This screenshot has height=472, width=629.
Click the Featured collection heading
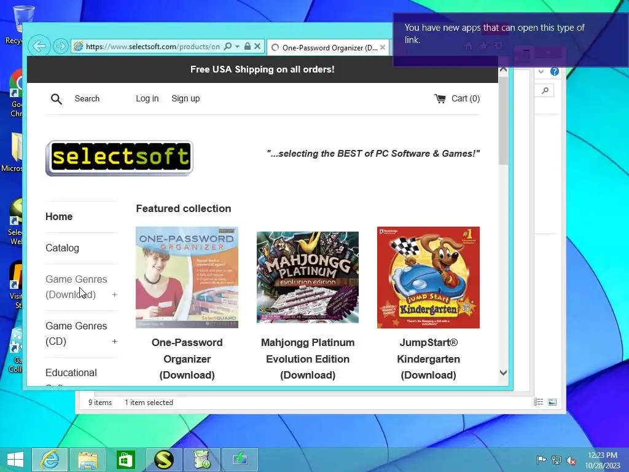tap(183, 209)
